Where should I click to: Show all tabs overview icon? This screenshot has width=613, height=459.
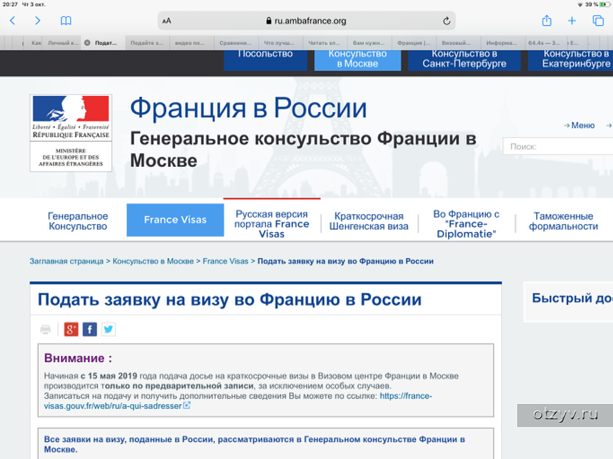pyautogui.click(x=598, y=21)
